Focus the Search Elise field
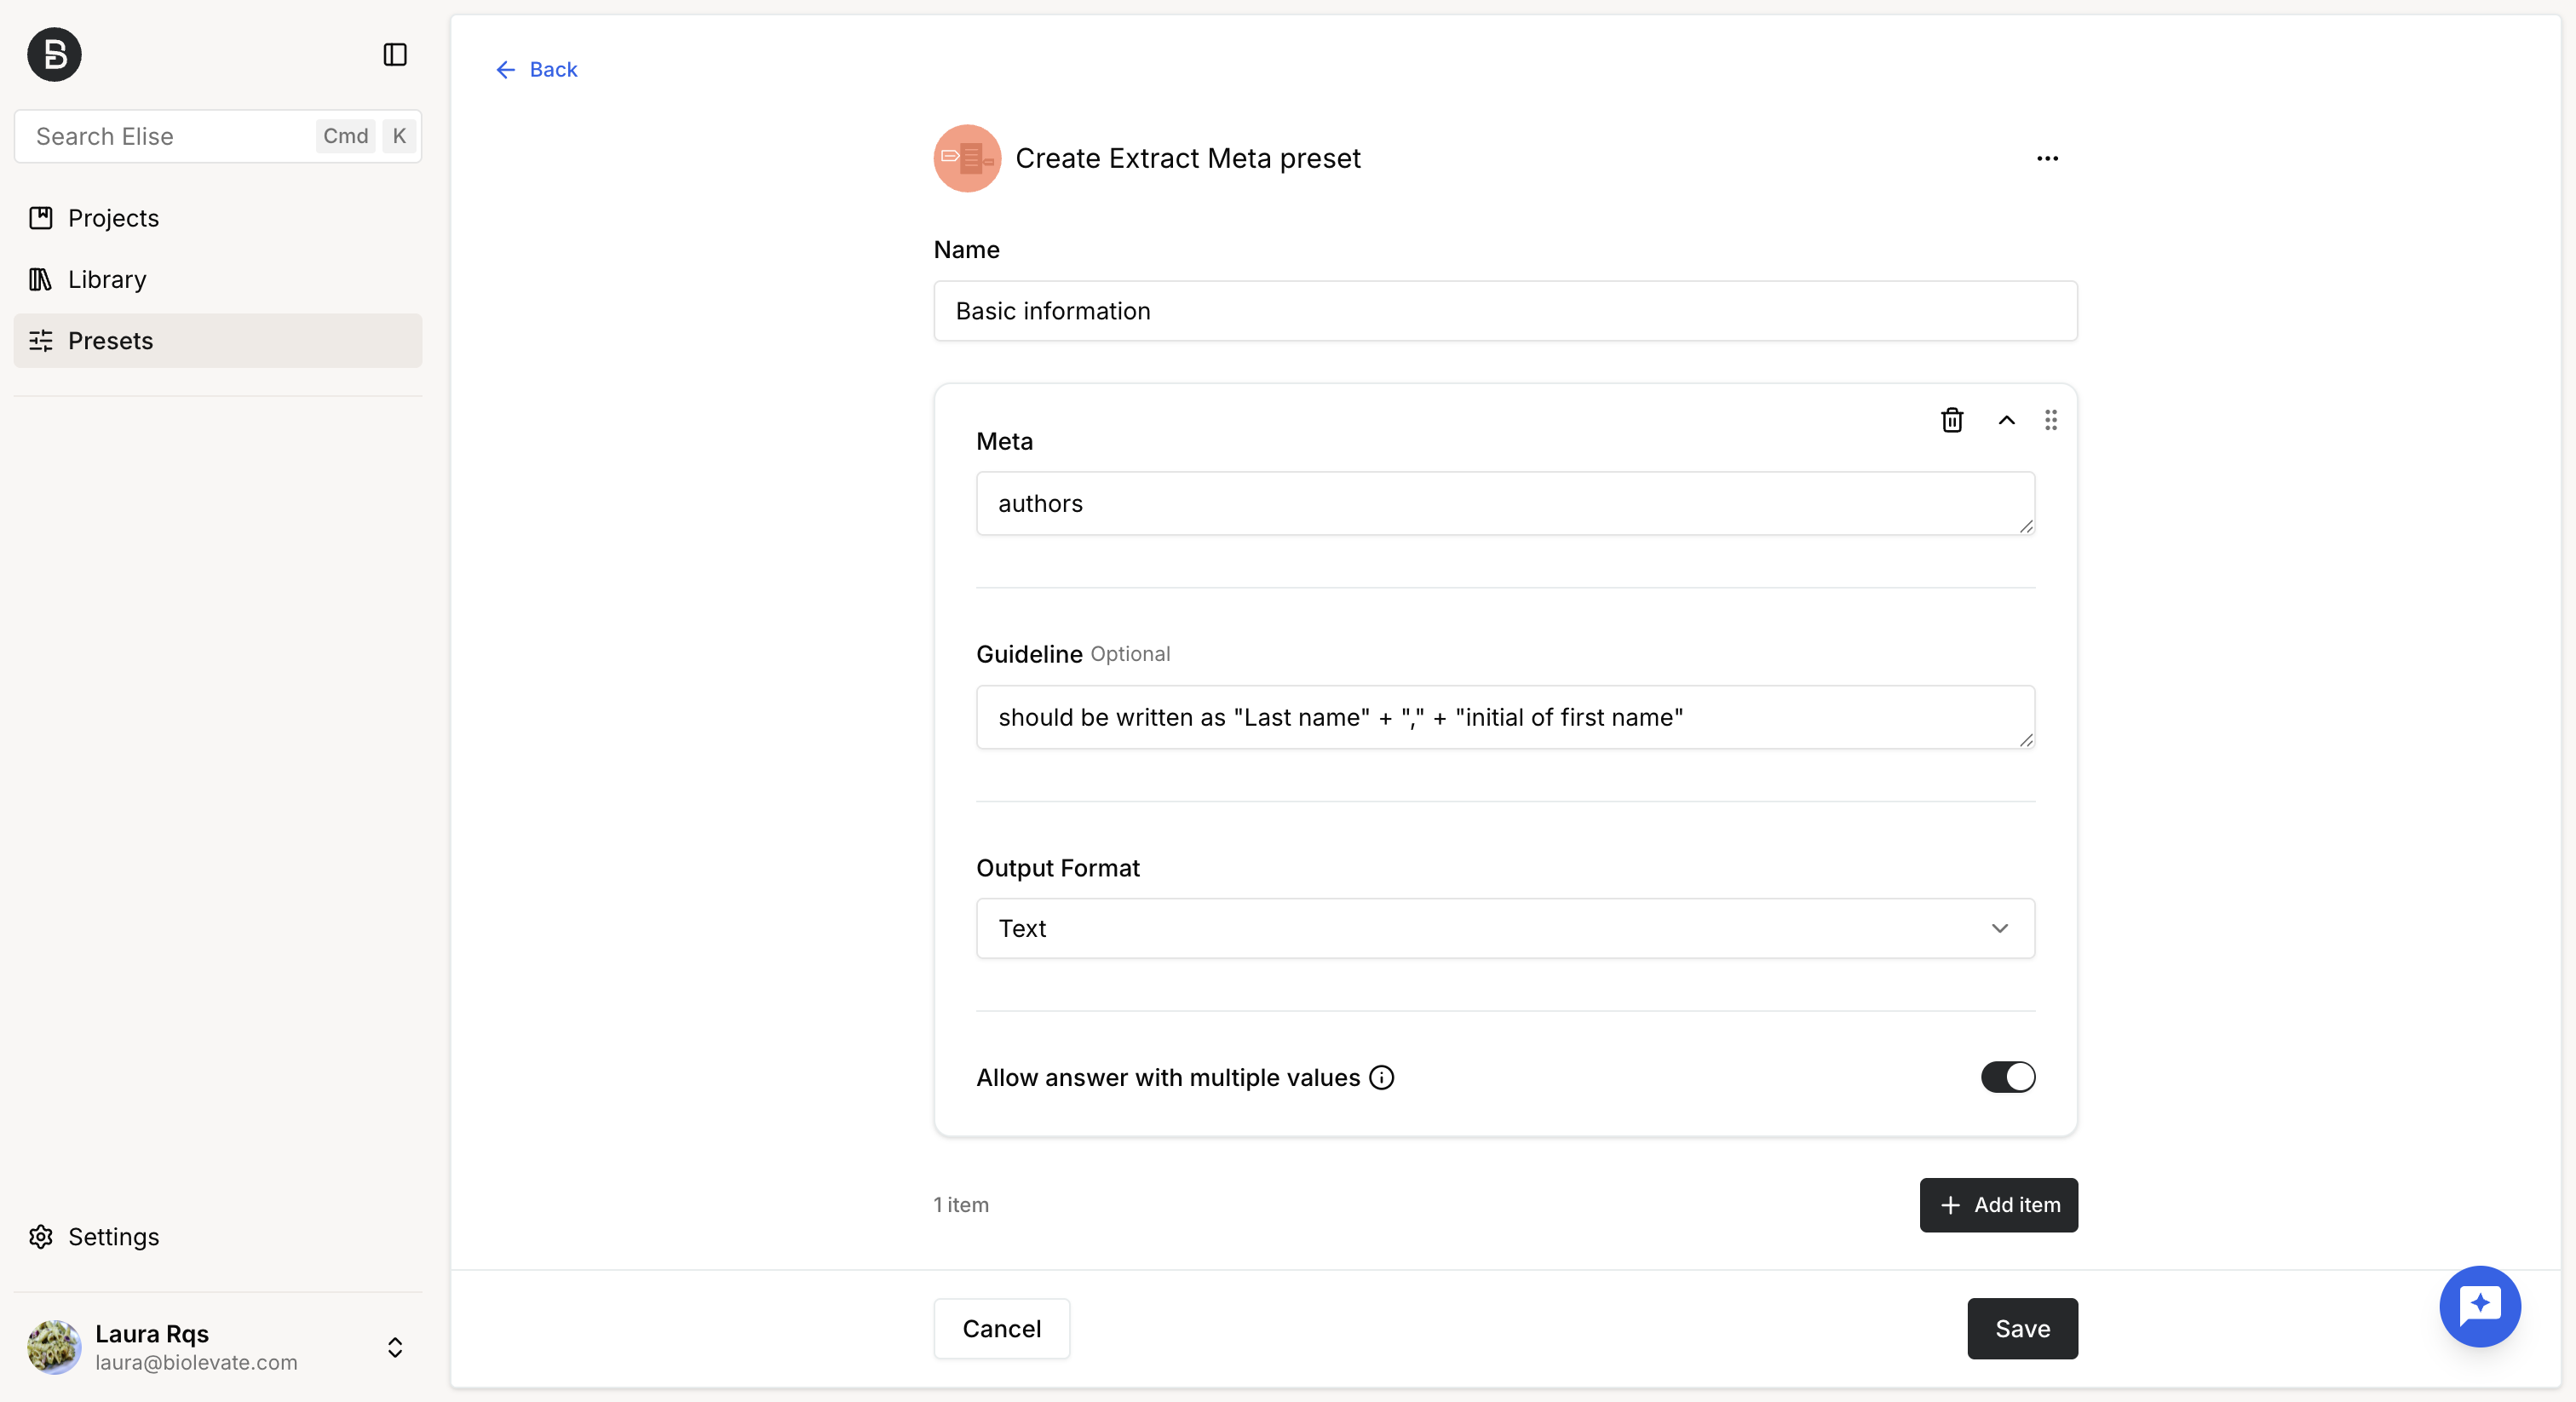 [218, 136]
